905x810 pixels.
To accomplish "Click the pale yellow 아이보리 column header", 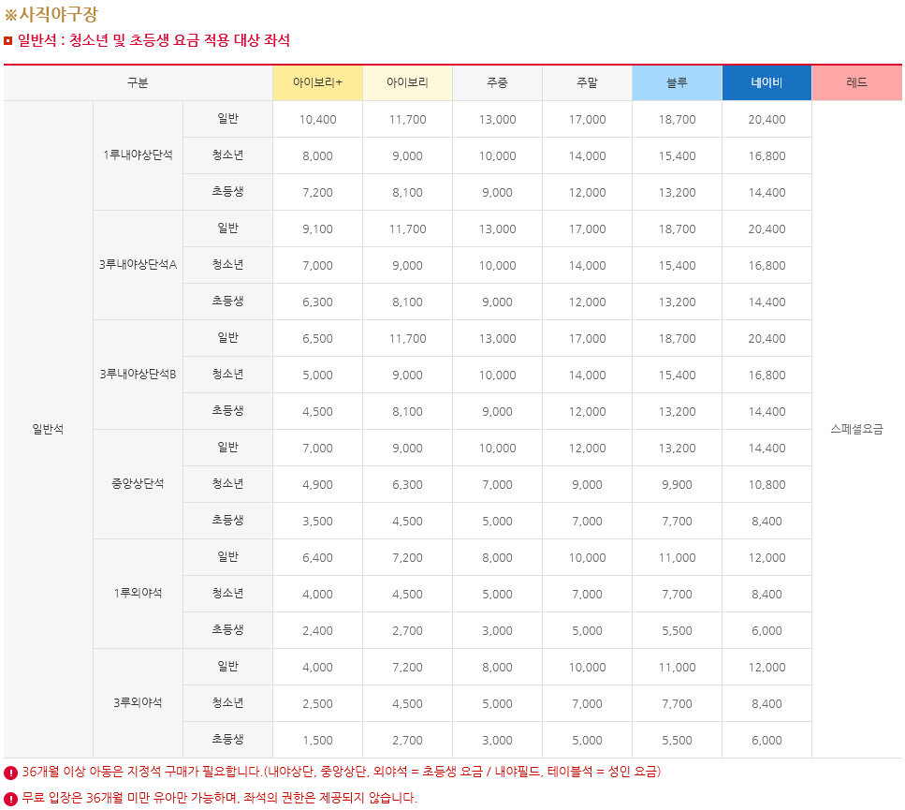I will pyautogui.click(x=407, y=82).
